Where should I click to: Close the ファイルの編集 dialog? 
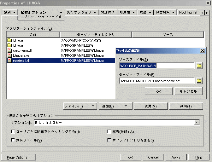(203, 51)
